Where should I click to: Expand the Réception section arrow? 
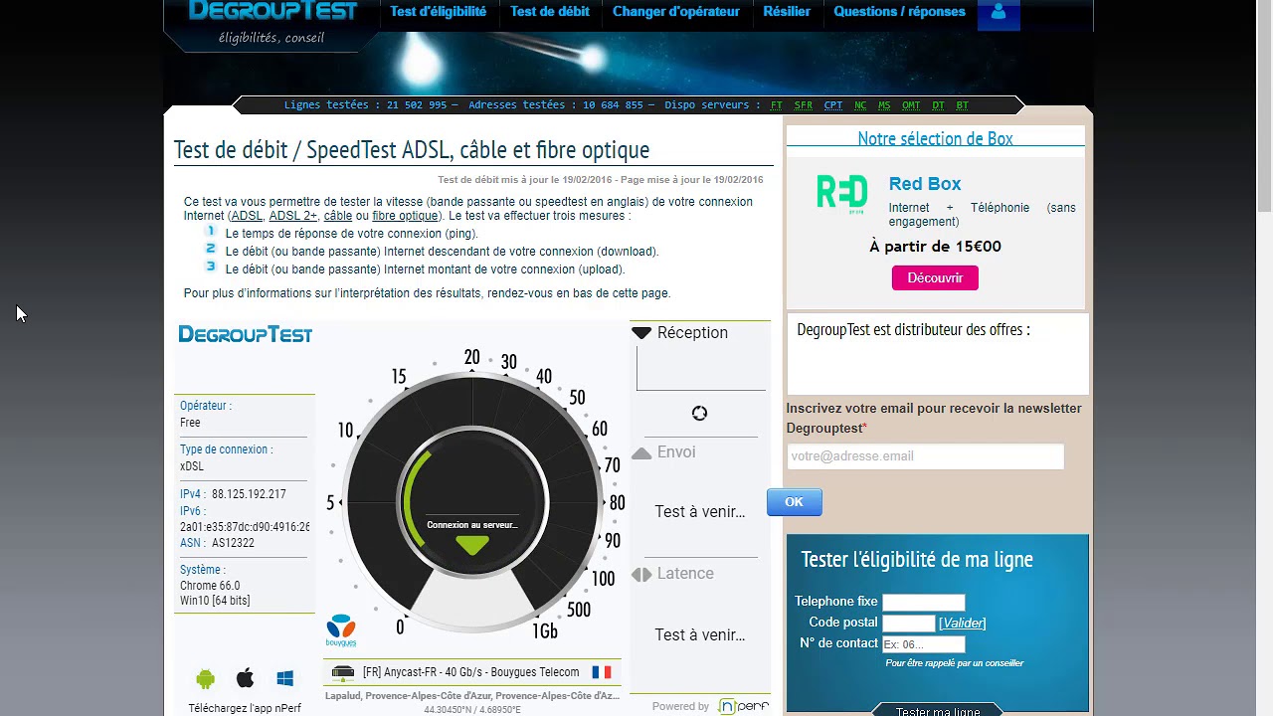[641, 333]
